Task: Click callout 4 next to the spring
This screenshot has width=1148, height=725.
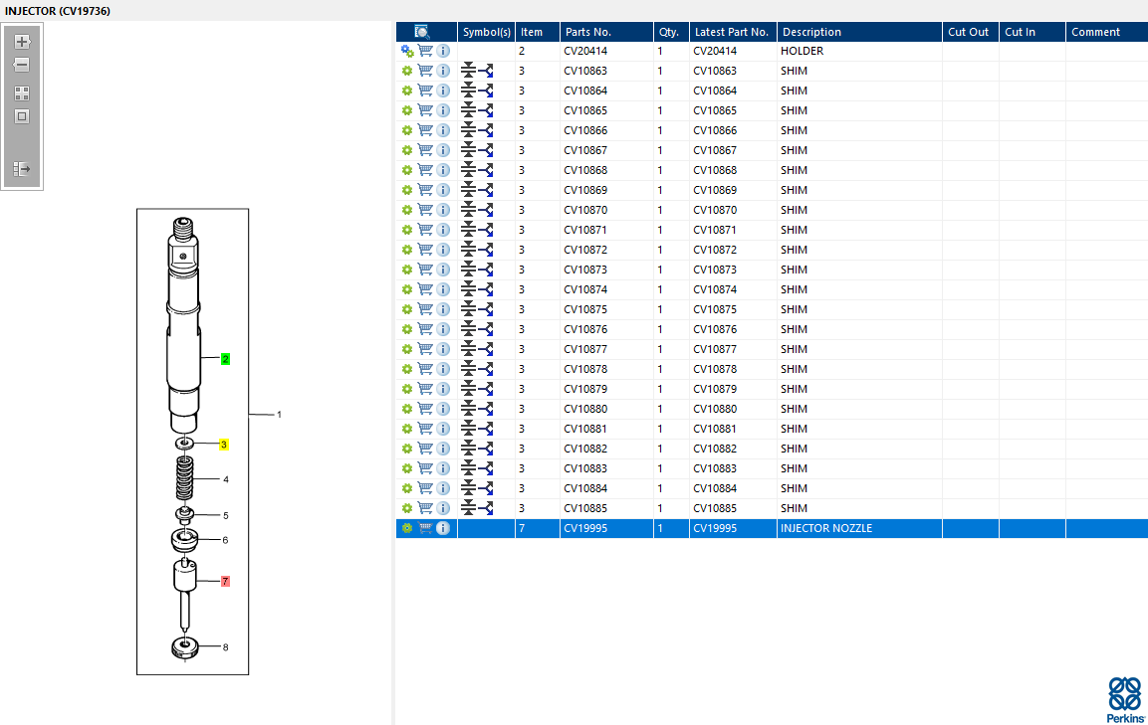Action: (x=225, y=480)
